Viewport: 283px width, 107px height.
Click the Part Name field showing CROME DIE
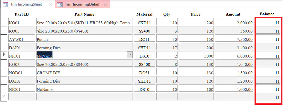[x=85, y=71]
